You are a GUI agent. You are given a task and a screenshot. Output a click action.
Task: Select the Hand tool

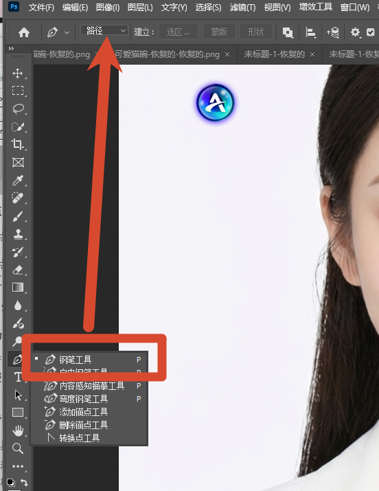coord(18,431)
